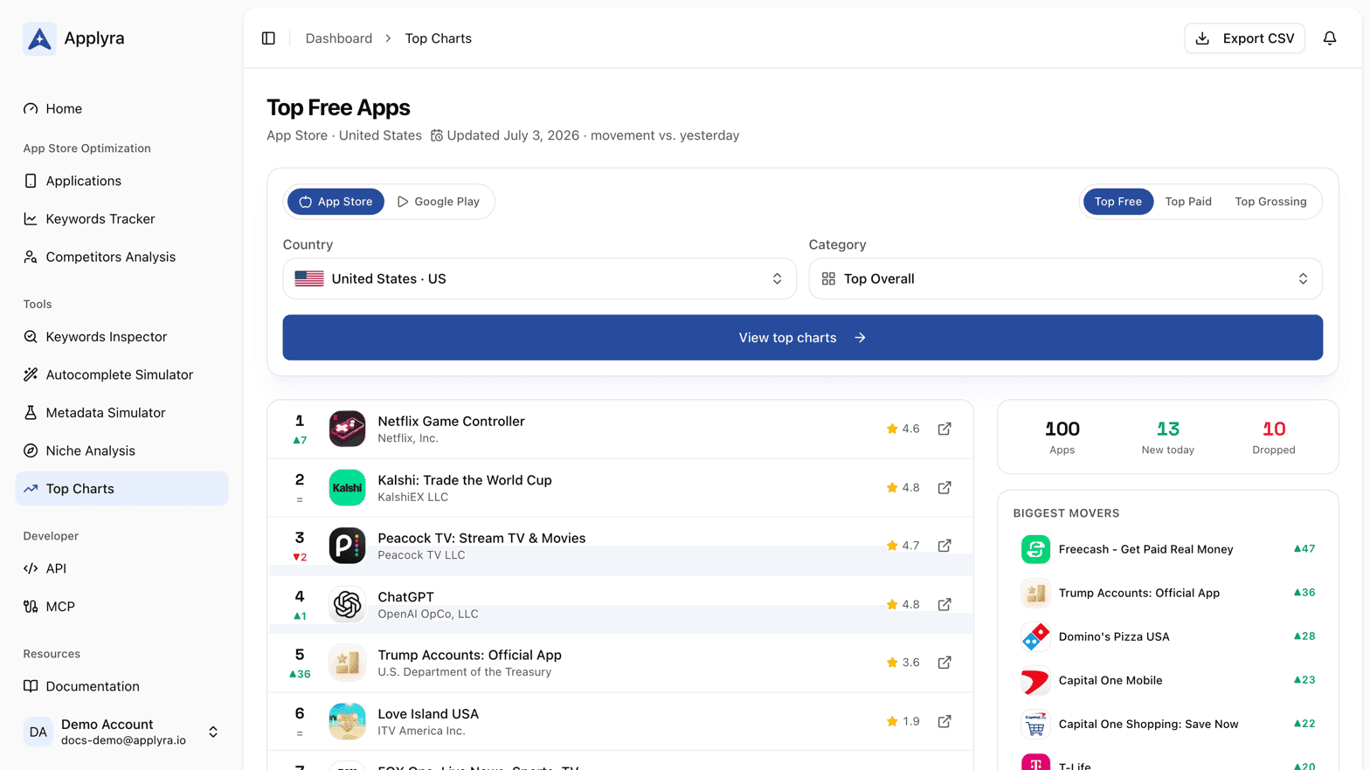
Task: Click the DA account avatar
Action: 38,732
